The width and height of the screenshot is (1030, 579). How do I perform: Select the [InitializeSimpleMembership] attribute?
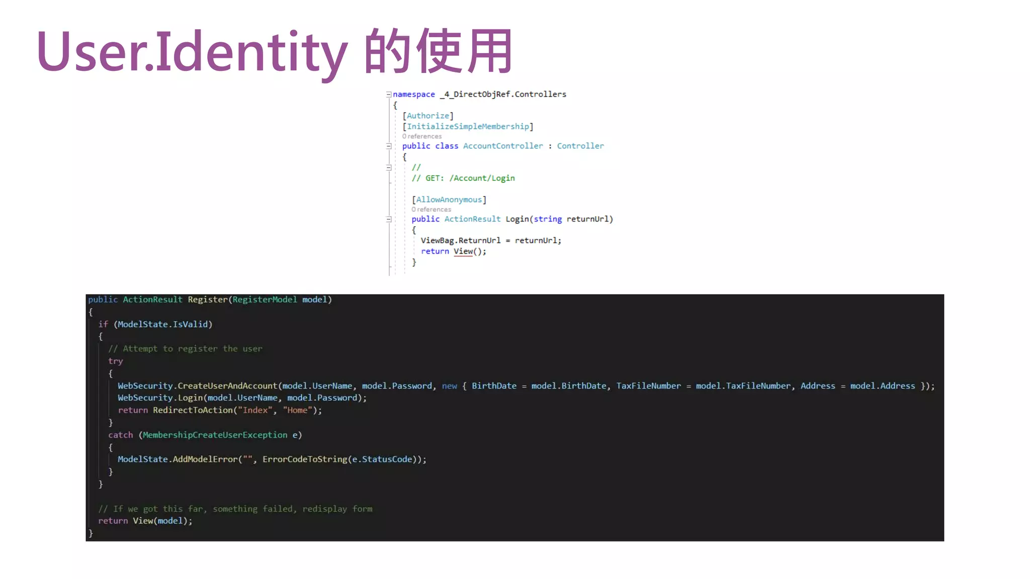pyautogui.click(x=468, y=127)
